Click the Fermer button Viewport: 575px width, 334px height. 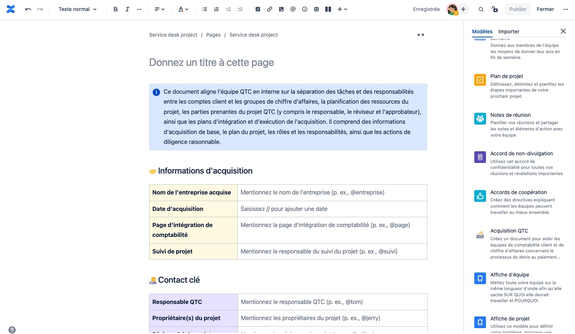coord(545,9)
